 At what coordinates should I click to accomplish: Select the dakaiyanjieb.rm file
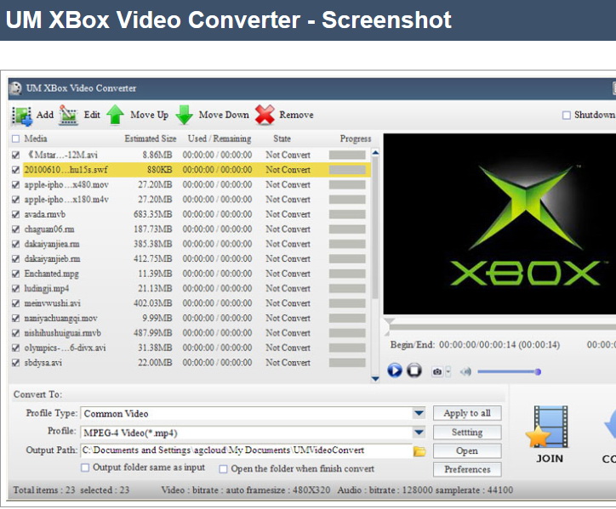coord(52,259)
